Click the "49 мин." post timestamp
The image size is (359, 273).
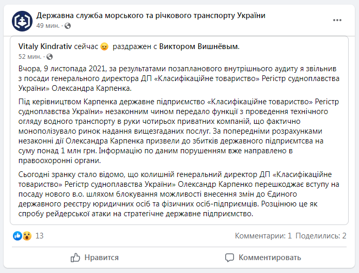click(x=46, y=25)
